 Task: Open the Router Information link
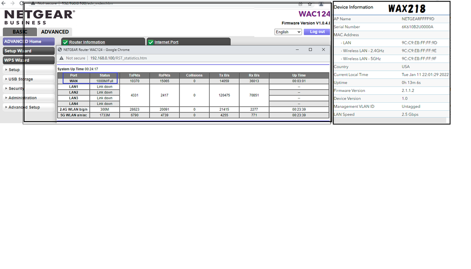tap(87, 42)
